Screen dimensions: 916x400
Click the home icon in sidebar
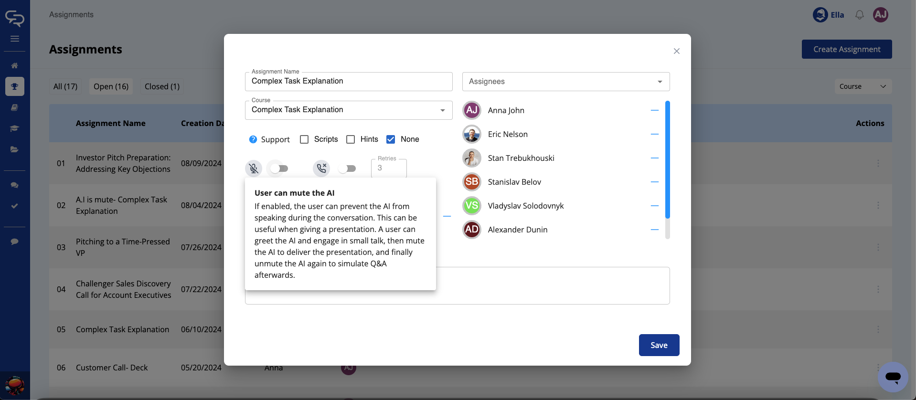click(x=15, y=65)
